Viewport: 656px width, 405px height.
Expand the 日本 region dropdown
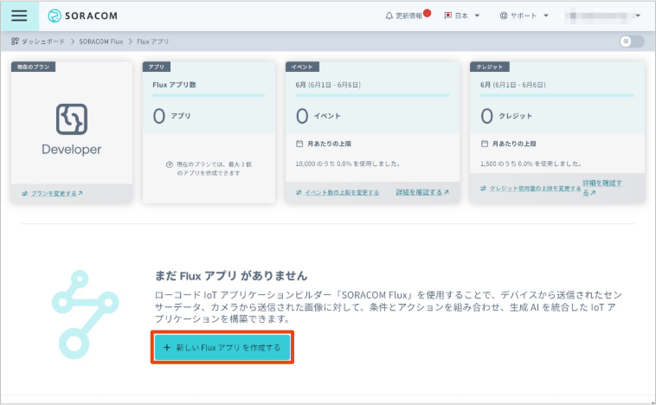[x=477, y=16]
